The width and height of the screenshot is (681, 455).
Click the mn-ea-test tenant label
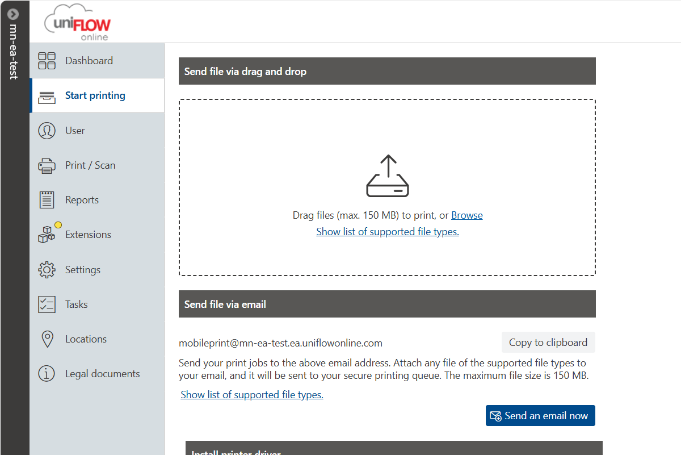pos(14,52)
